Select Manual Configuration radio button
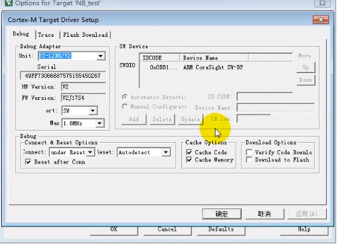 [125, 107]
